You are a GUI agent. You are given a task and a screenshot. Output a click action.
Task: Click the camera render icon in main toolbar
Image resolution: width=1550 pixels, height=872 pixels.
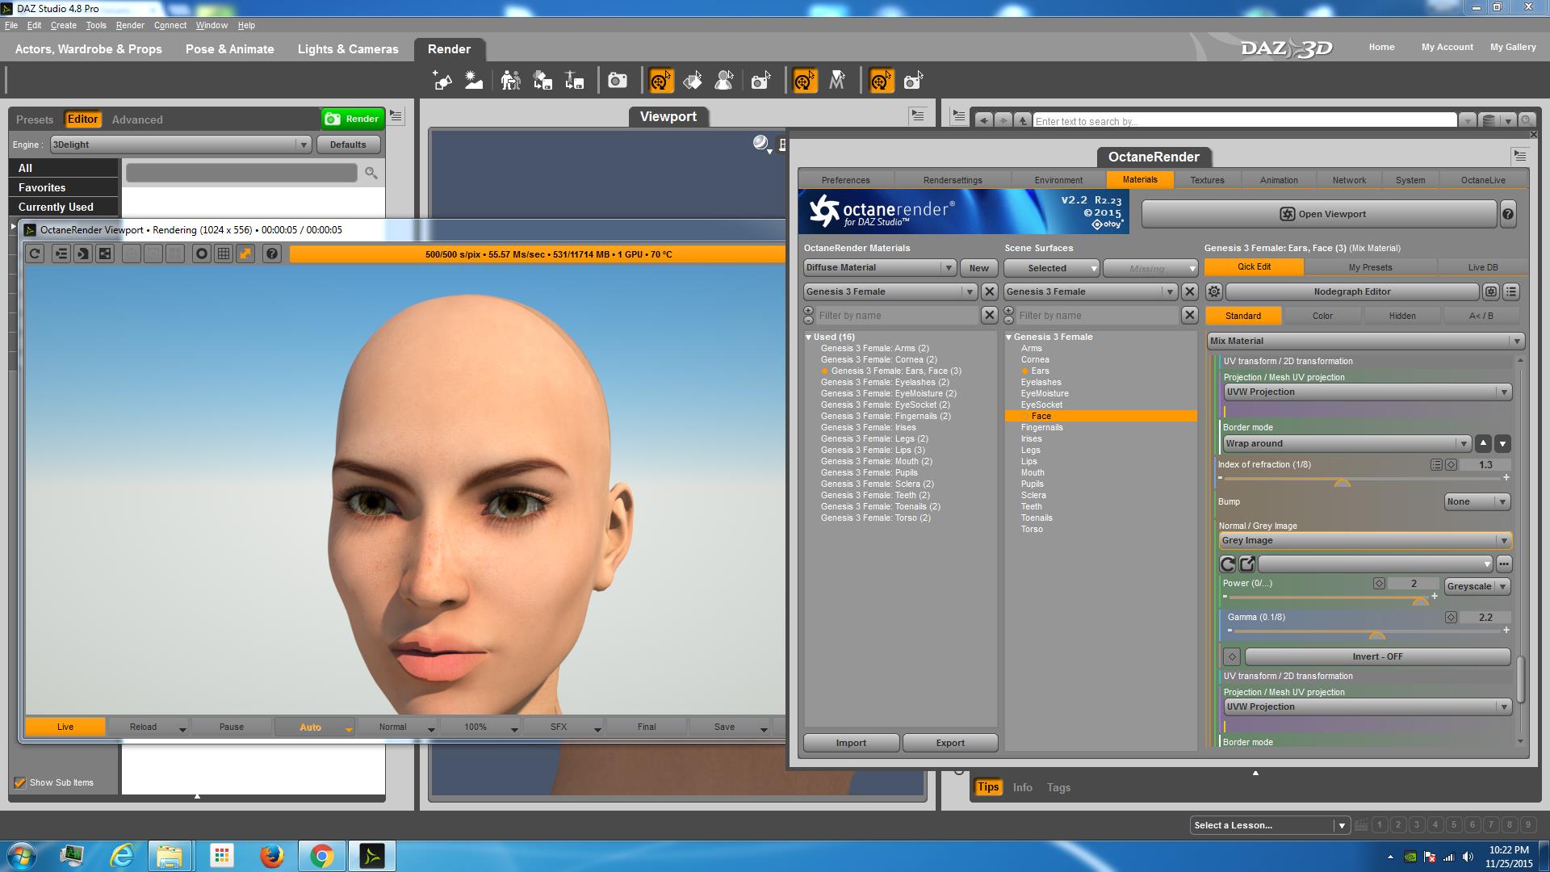point(618,81)
